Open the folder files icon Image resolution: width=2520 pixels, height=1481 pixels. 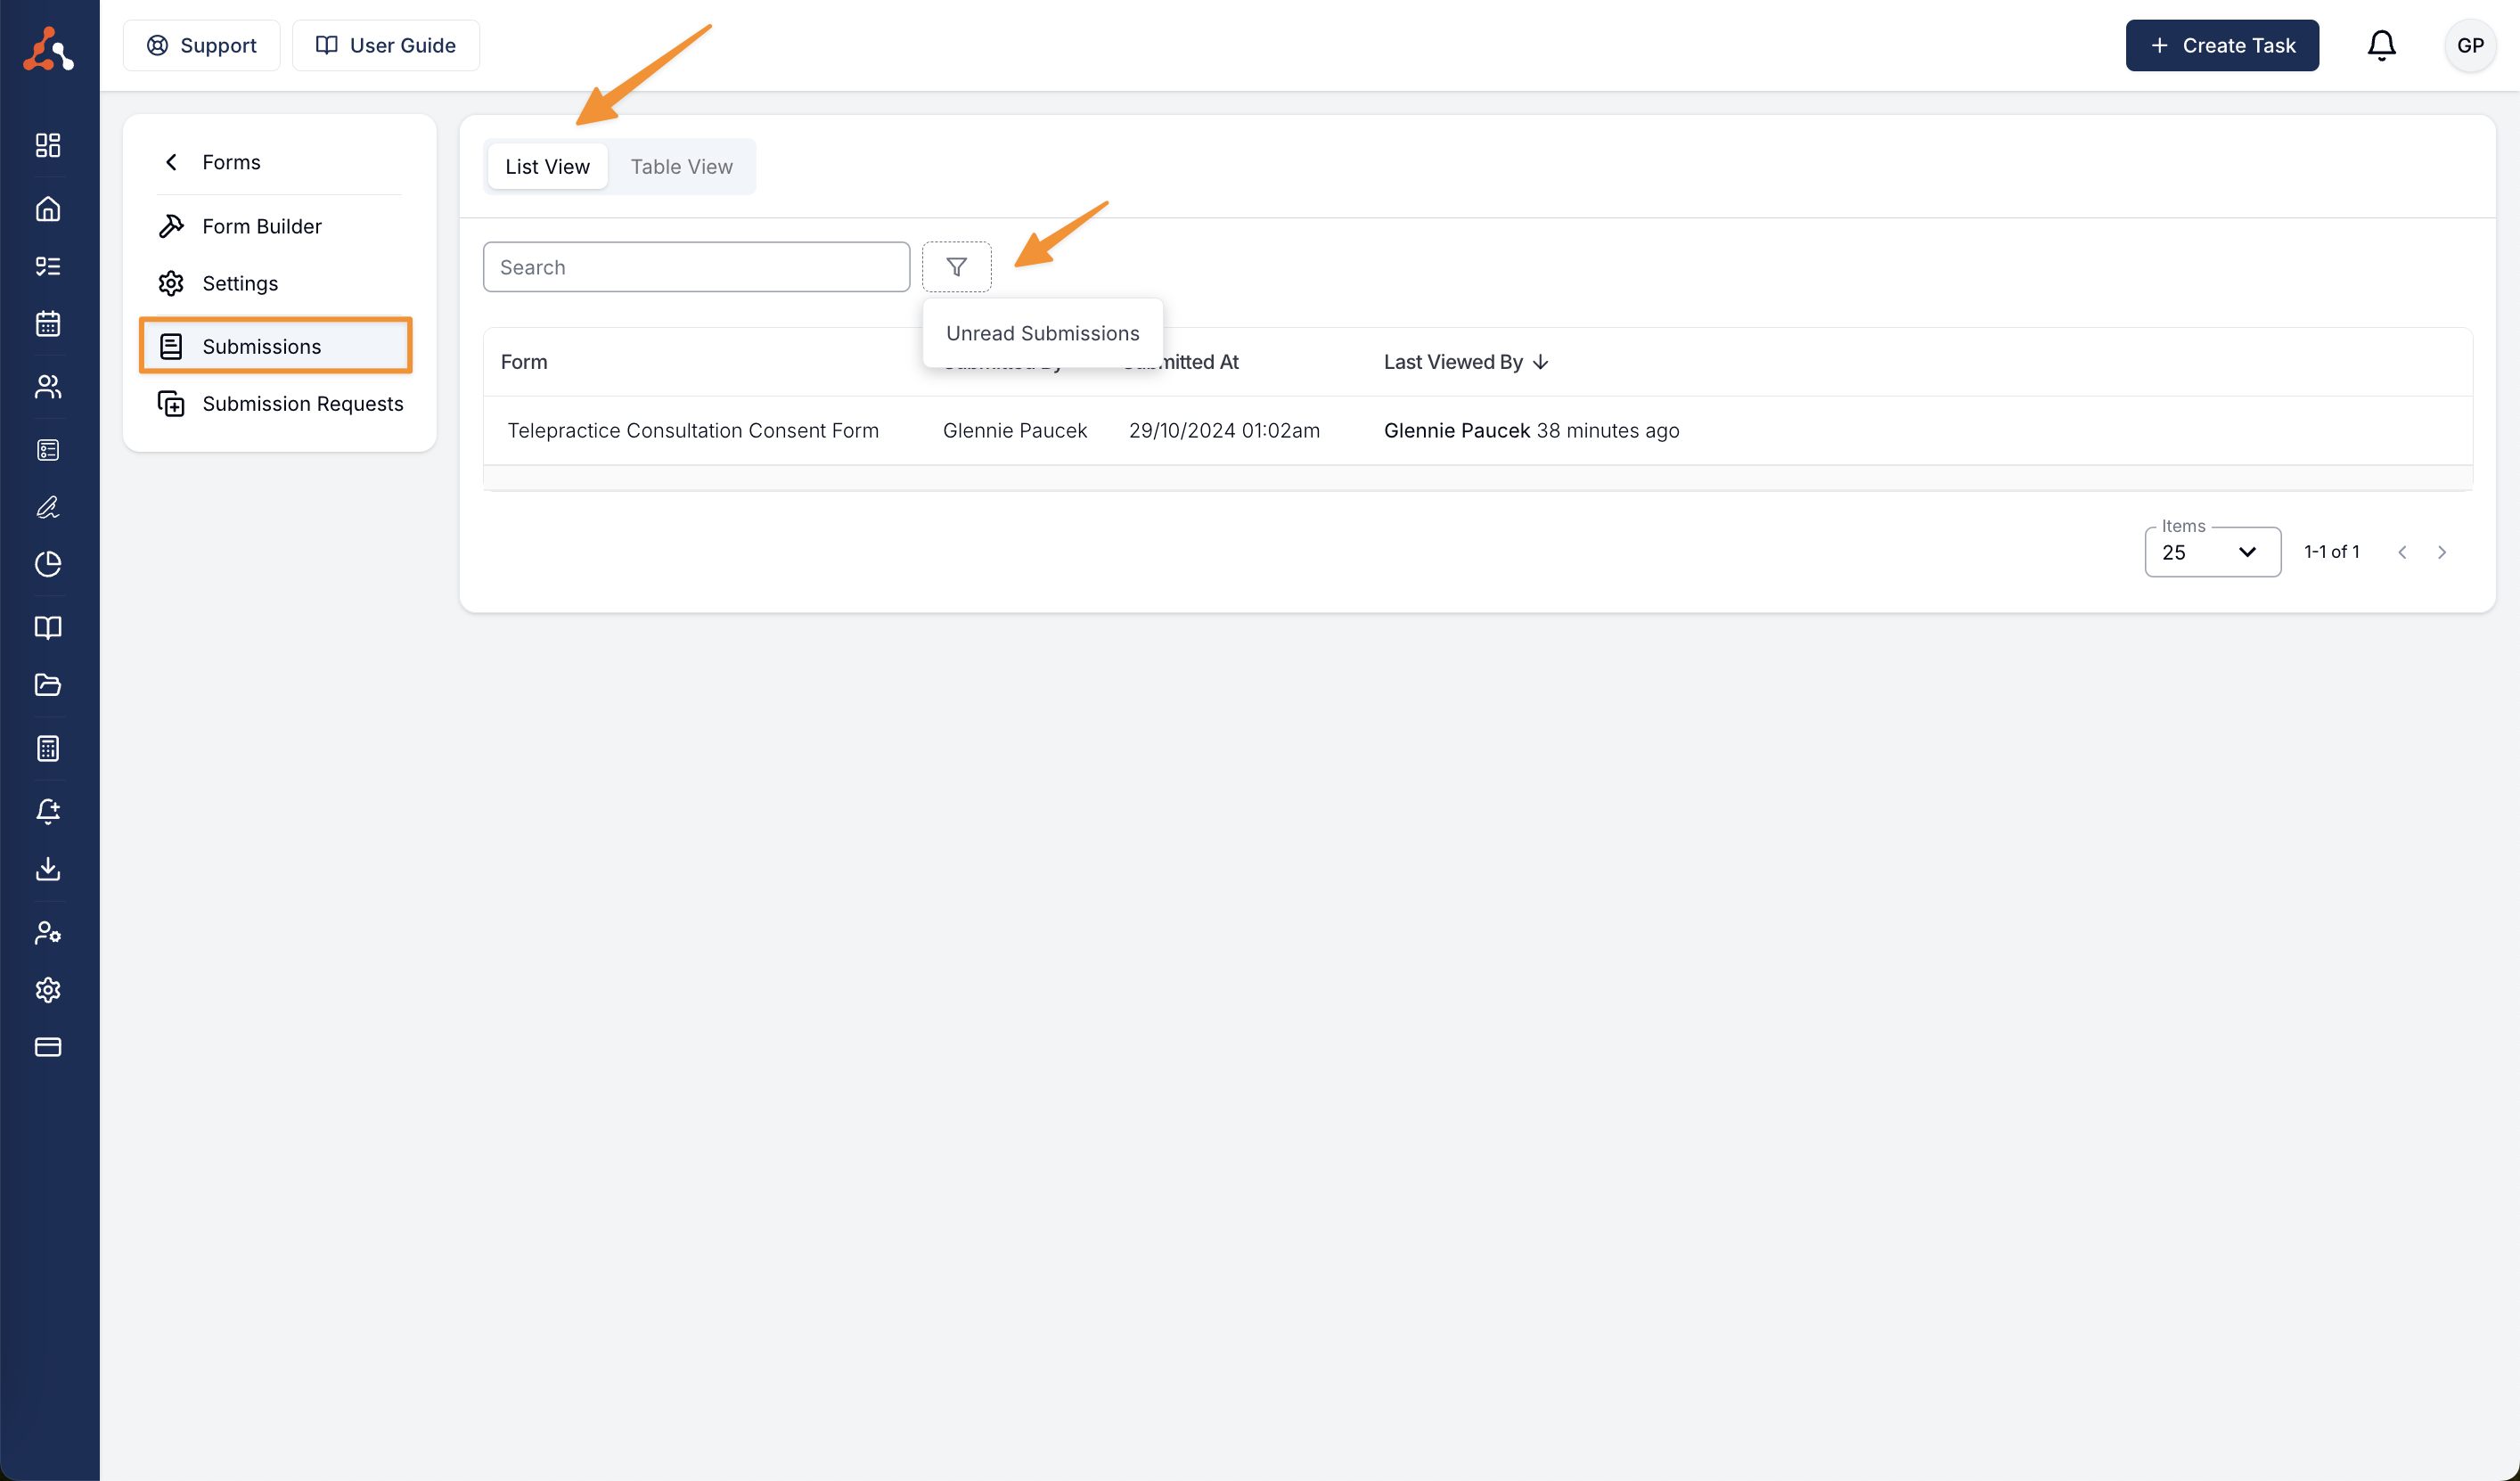click(48, 685)
